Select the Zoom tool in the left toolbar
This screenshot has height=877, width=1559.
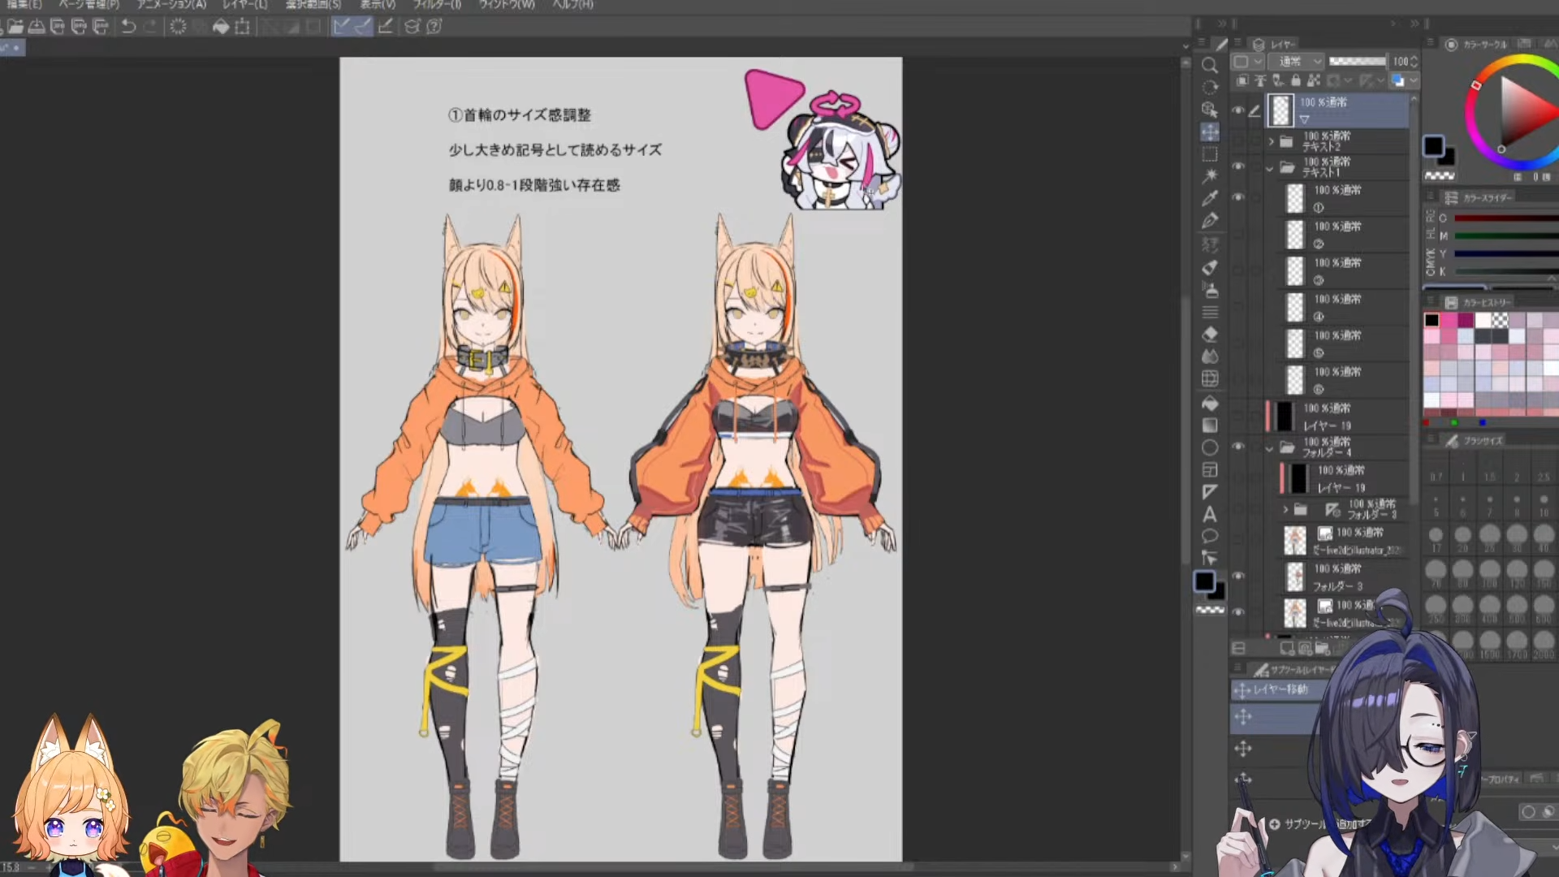1210,66
